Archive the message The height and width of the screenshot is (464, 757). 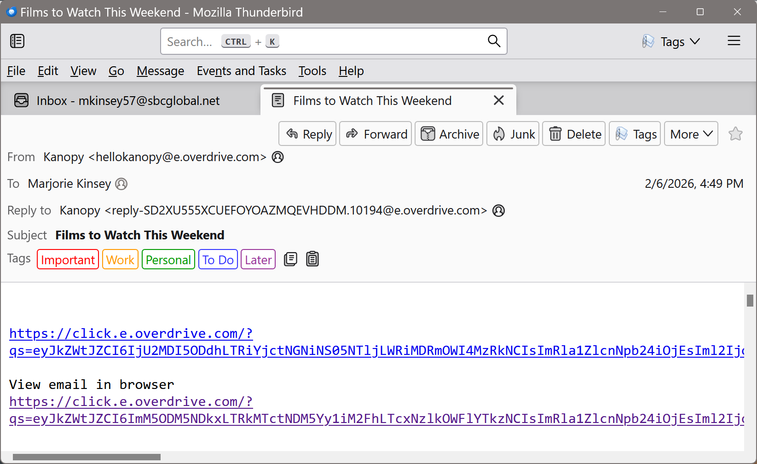tap(449, 134)
